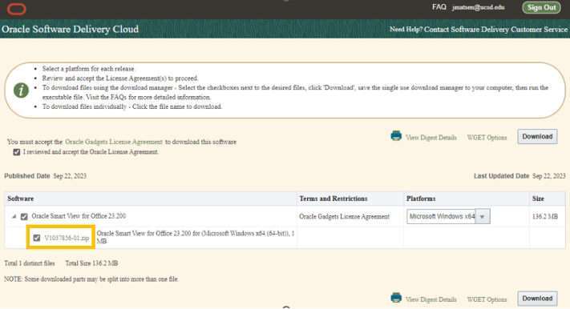Screen dimensions: 570x309
Task: Click top printer icon beside View Digest Details
Action: pyautogui.click(x=396, y=136)
